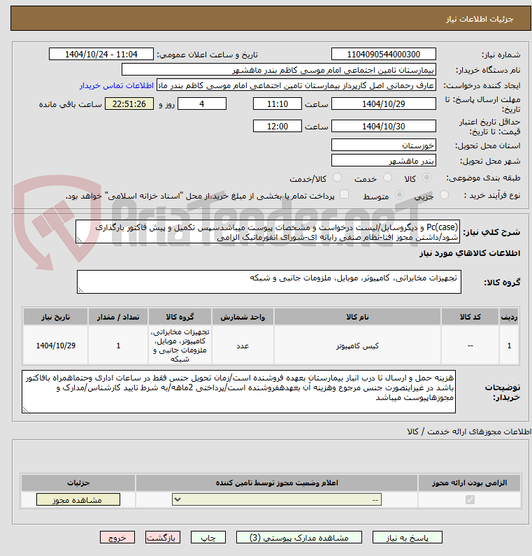The image size is (532, 556).
Task: Click the گروه کالا text area
Action: pyautogui.click(x=269, y=282)
